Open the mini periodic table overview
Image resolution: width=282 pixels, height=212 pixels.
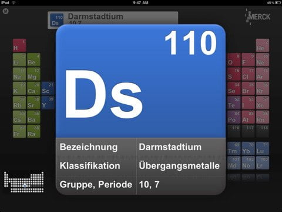pyautogui.click(x=24, y=182)
